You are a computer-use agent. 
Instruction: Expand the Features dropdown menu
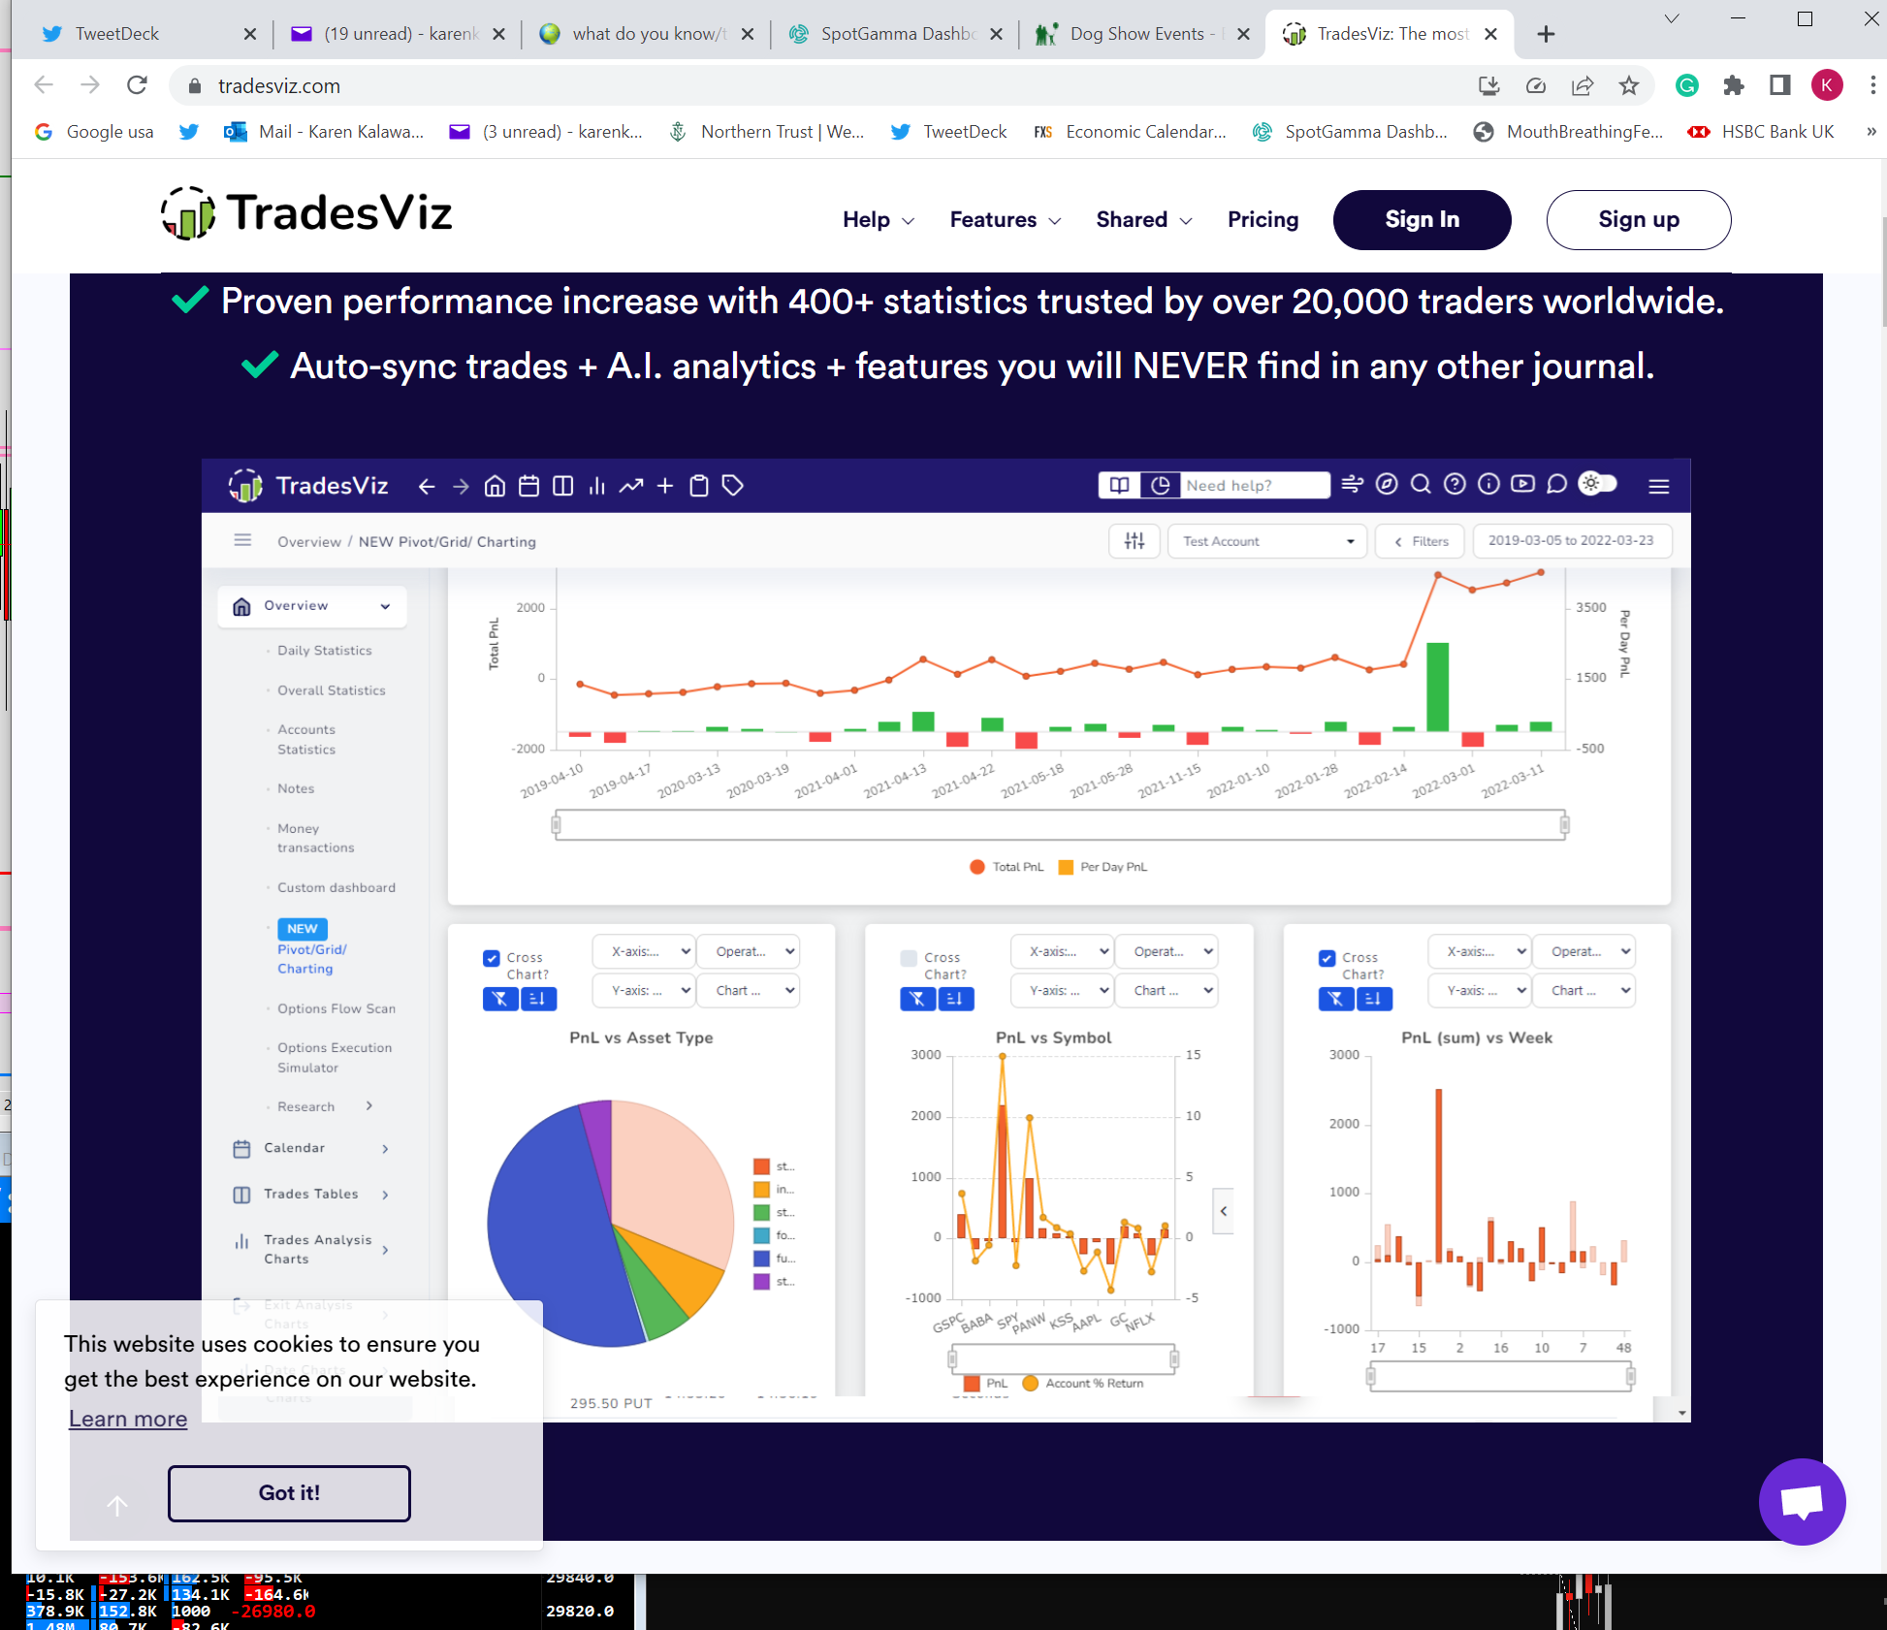(x=1005, y=220)
